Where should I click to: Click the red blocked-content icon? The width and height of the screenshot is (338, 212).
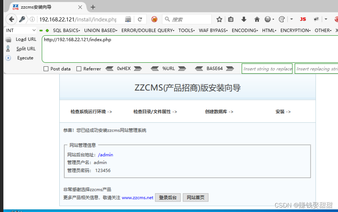click(154, 19)
